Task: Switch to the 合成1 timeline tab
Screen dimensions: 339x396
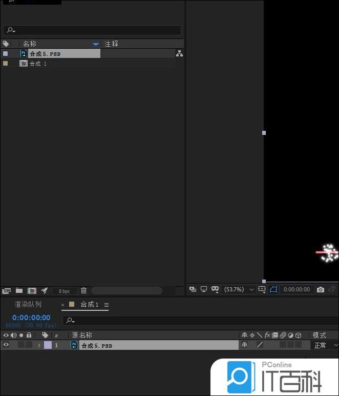Action: pos(89,305)
